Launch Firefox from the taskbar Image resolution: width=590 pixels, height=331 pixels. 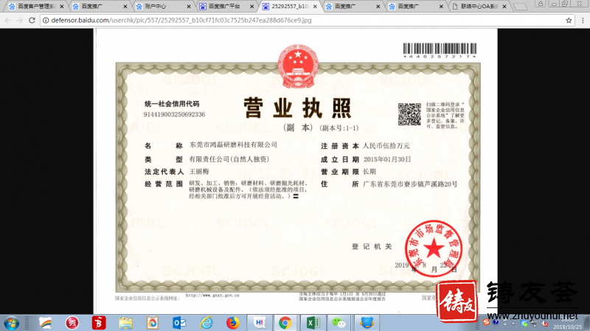pyautogui.click(x=233, y=323)
